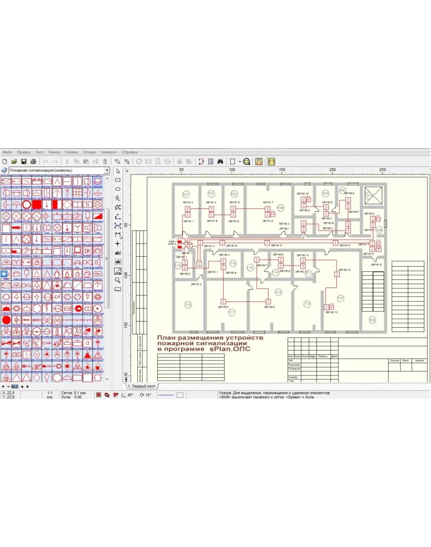
Task: Open search with the binoculars icon
Action: click(220, 161)
